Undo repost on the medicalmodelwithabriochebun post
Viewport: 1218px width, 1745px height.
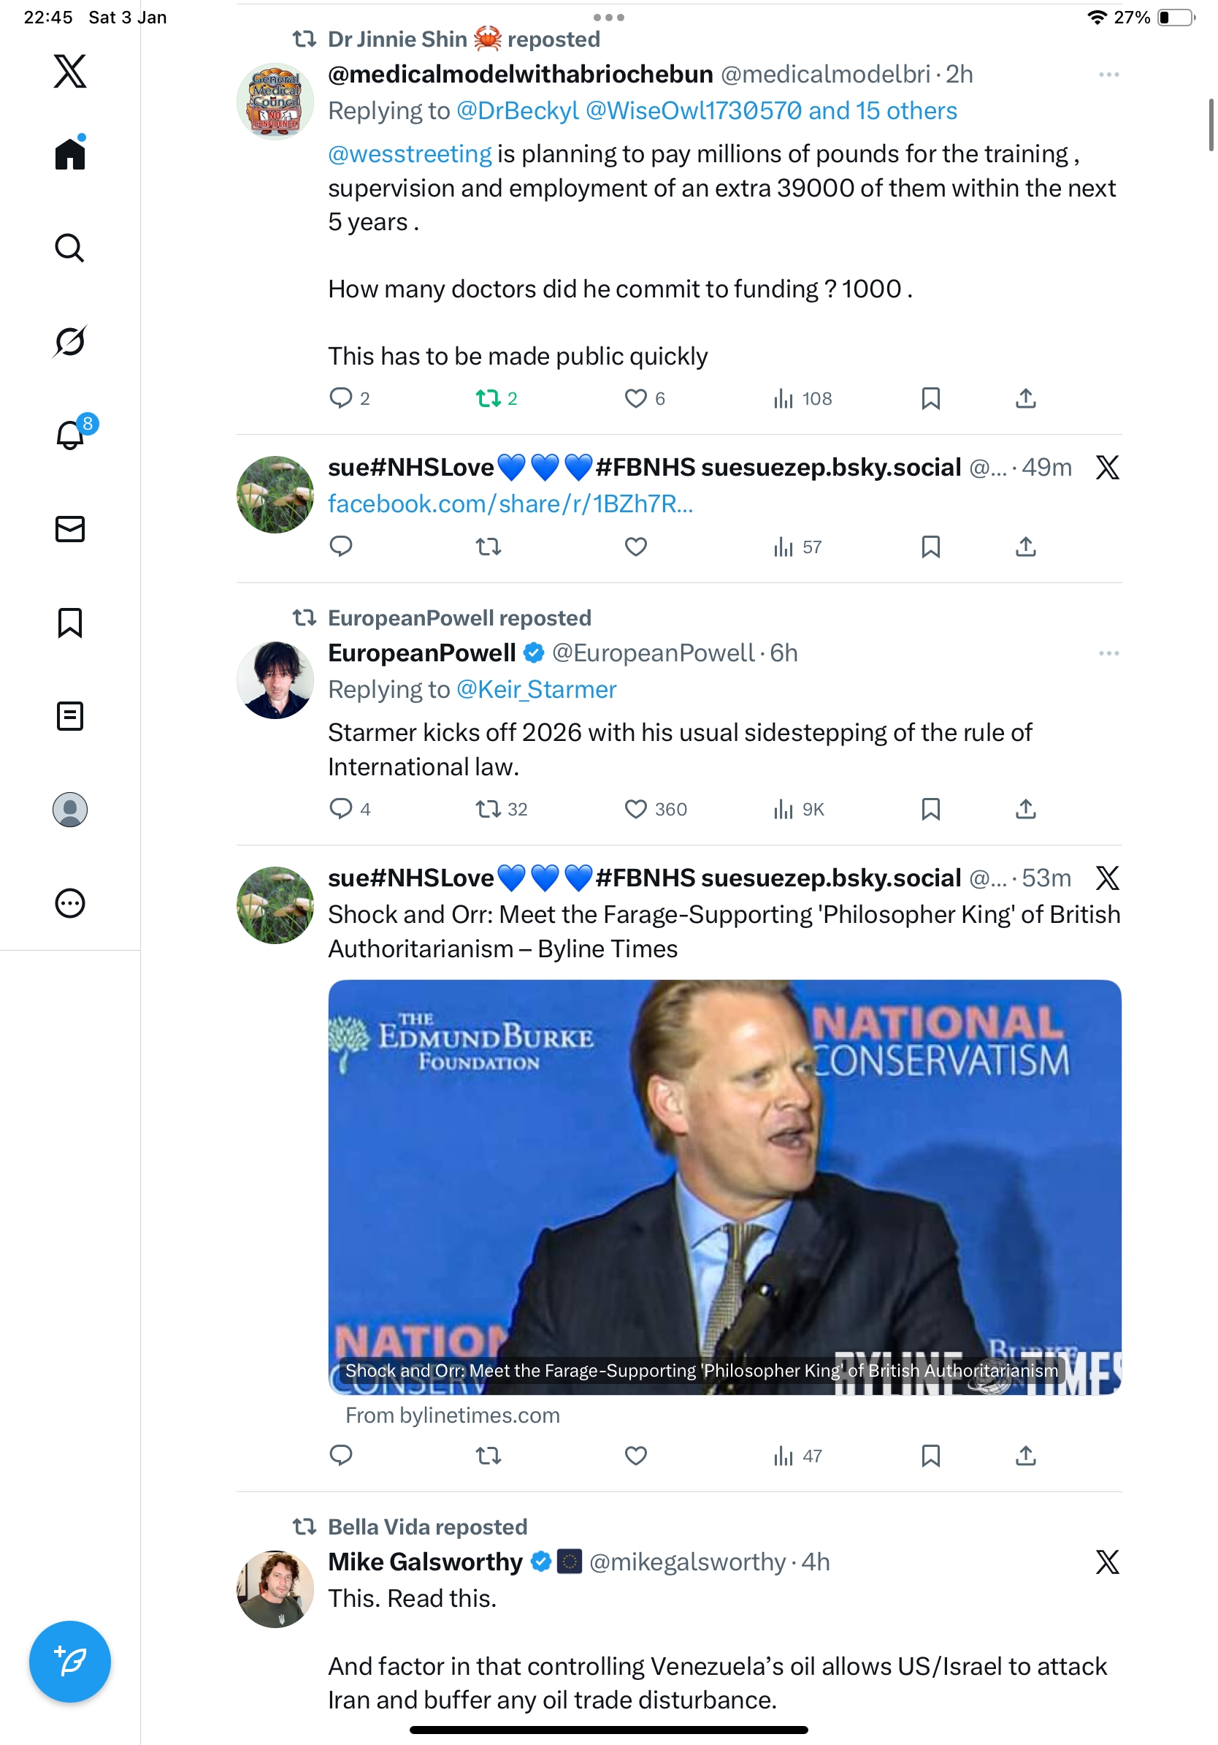pos(488,398)
